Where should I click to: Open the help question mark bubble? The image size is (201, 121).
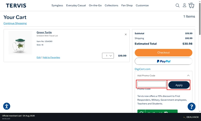point(192,107)
